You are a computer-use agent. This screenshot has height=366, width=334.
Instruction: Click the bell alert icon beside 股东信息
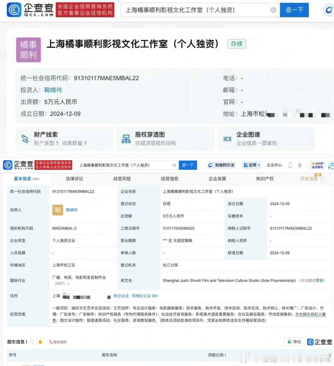[x=41, y=342]
